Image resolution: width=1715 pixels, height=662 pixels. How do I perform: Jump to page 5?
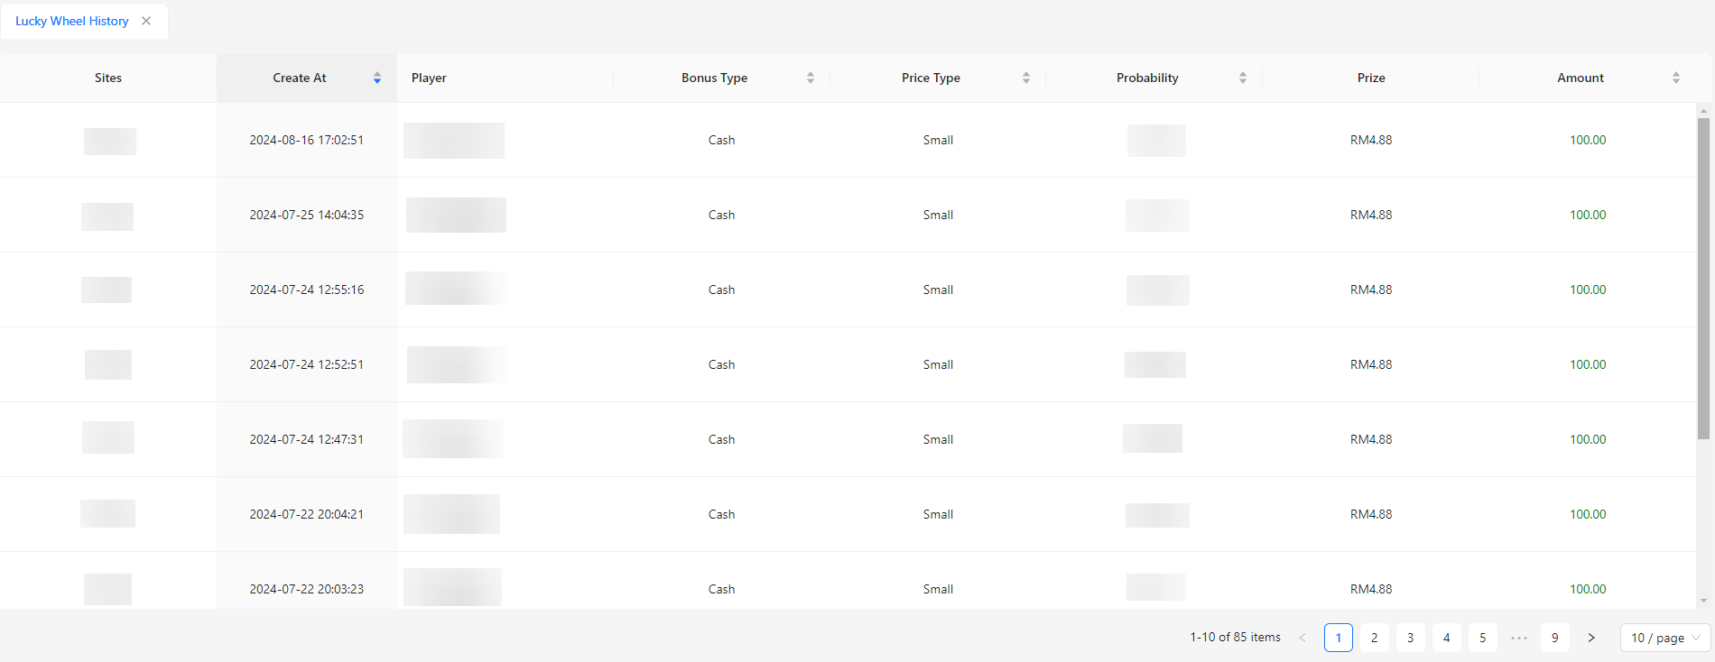1483,638
